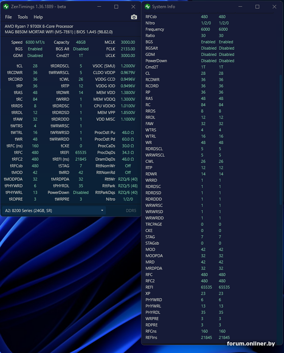
Task: Minimize the ZenTimings window
Action: click(x=99, y=7)
